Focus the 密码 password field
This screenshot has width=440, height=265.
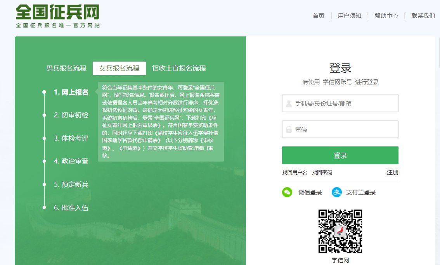pos(340,129)
